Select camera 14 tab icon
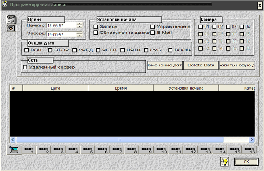 point(220,150)
